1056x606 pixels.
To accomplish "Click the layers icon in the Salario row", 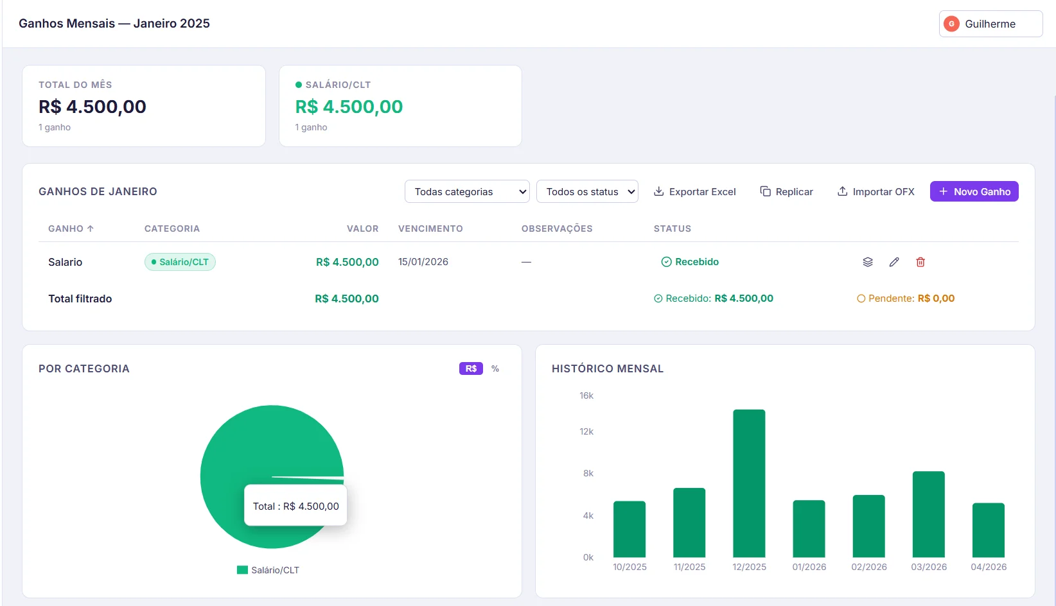I will tap(867, 262).
